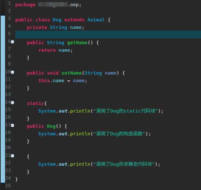Click 'String' parameter type on line 10

click(x=93, y=73)
